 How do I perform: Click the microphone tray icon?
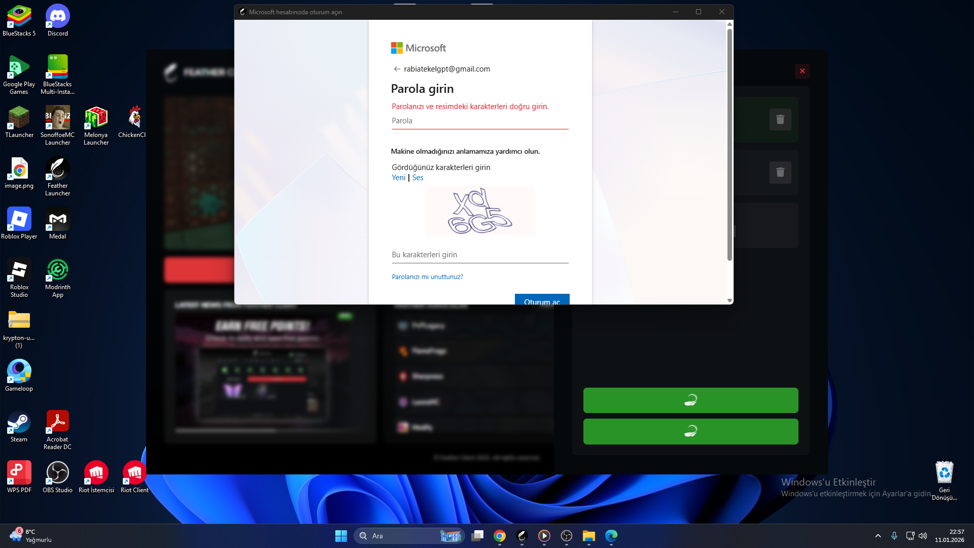pyautogui.click(x=894, y=536)
